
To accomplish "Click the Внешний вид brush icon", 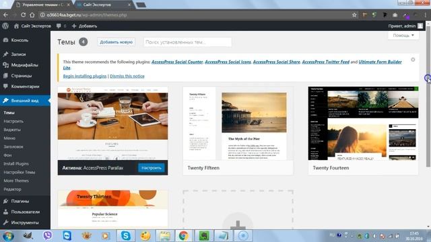I will (x=5, y=101).
